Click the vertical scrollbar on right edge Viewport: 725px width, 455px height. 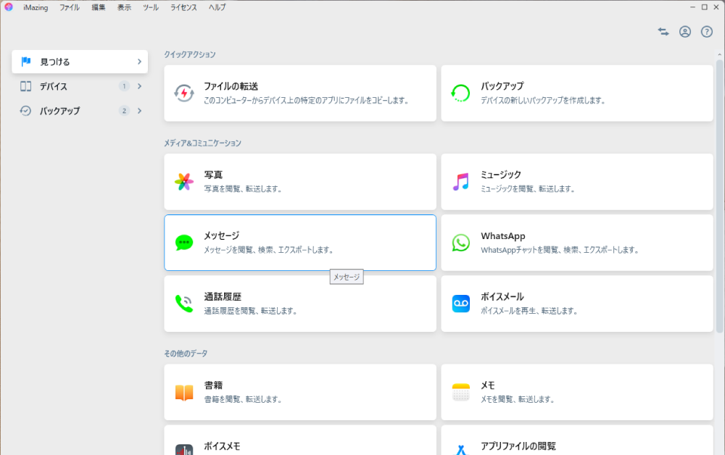[x=720, y=196]
